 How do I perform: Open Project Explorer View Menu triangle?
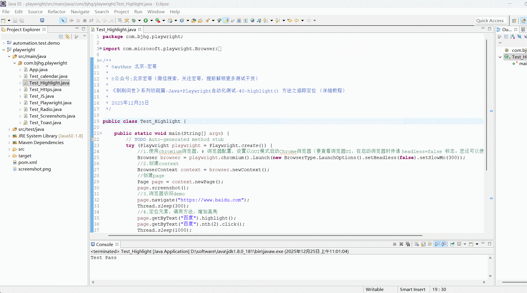tap(85, 36)
